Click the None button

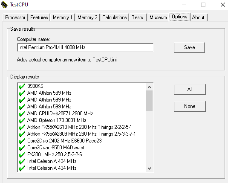pyautogui.click(x=190, y=106)
